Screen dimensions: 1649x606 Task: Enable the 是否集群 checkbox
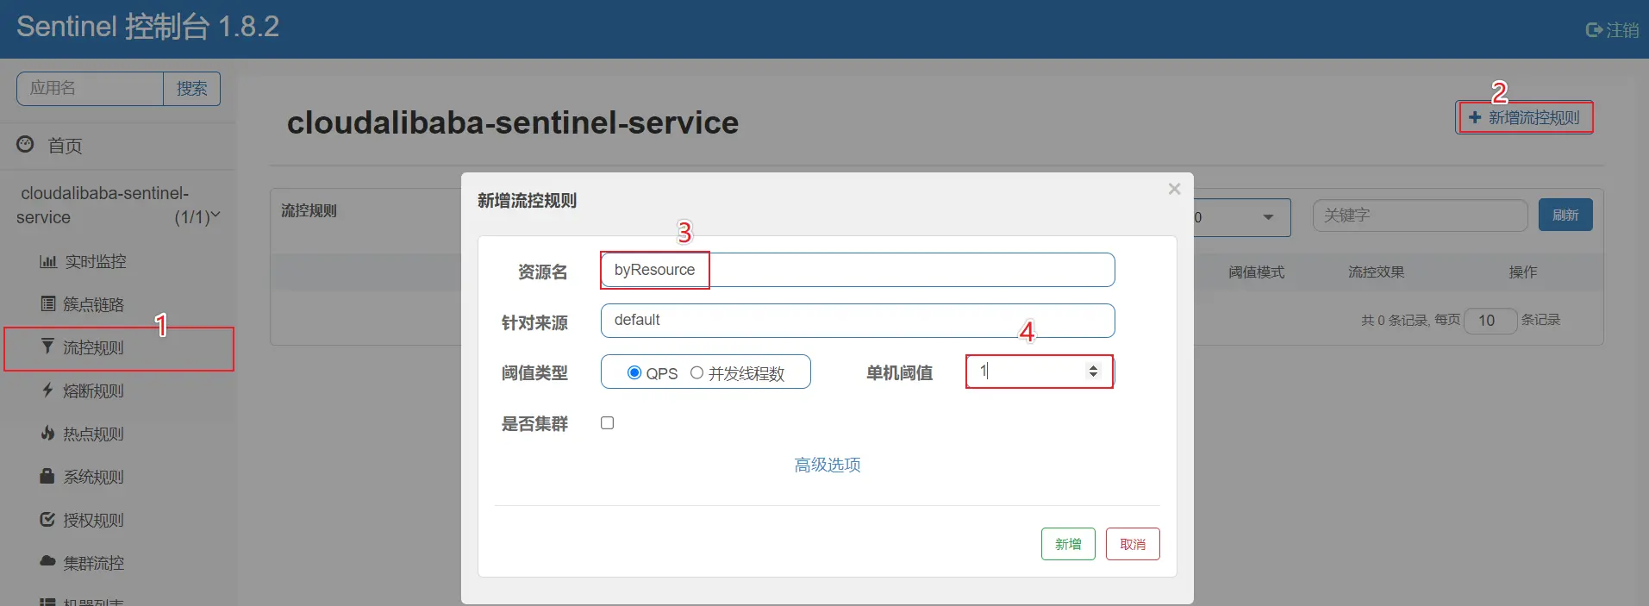click(607, 422)
